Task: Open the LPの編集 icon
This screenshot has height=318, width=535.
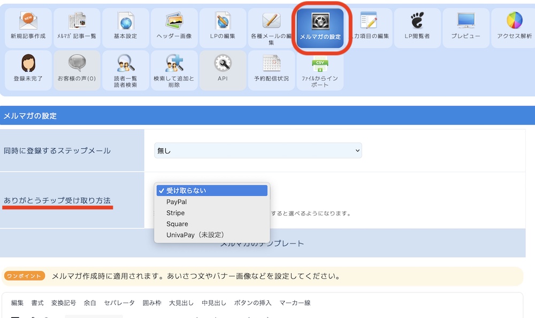Action: (223, 22)
